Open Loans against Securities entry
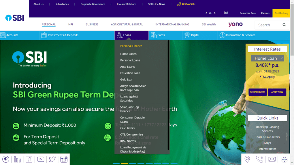The width and height of the screenshot is (294, 165). [x=129, y=98]
